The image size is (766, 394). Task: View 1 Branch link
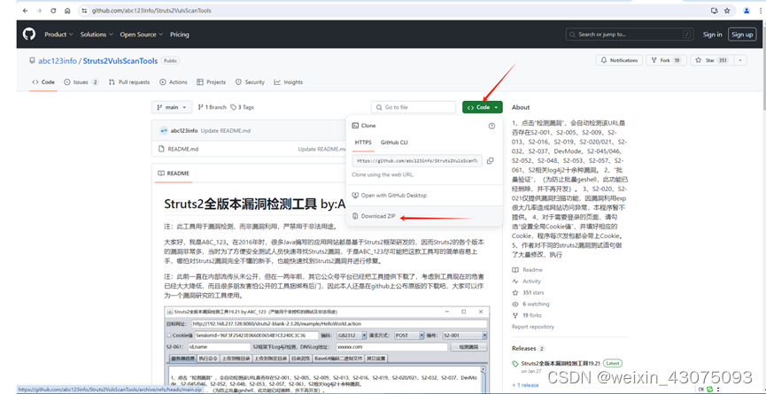(212, 107)
